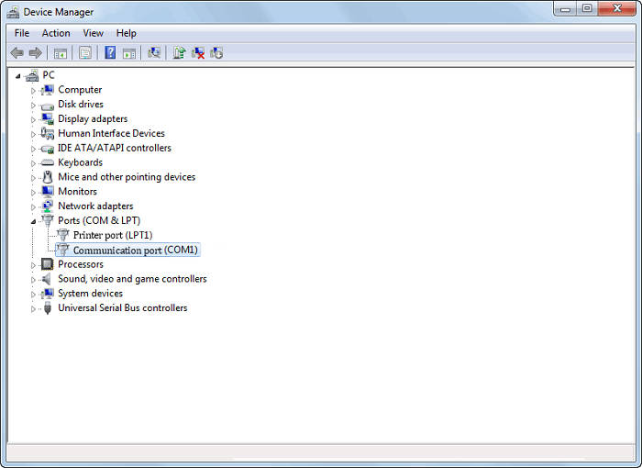Screen dimensions: 642x468
Task: Expand the Disk drives node
Action: pyautogui.click(x=33, y=106)
